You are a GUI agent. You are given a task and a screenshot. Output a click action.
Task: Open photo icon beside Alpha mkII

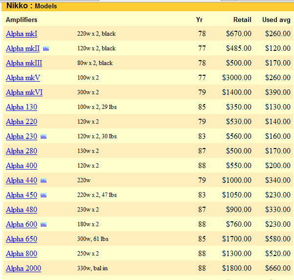point(46,49)
